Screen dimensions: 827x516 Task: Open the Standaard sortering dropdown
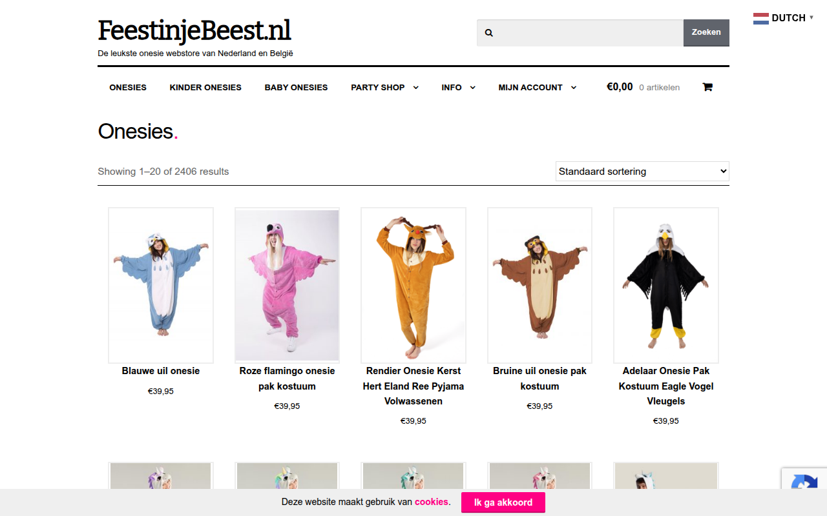point(642,172)
